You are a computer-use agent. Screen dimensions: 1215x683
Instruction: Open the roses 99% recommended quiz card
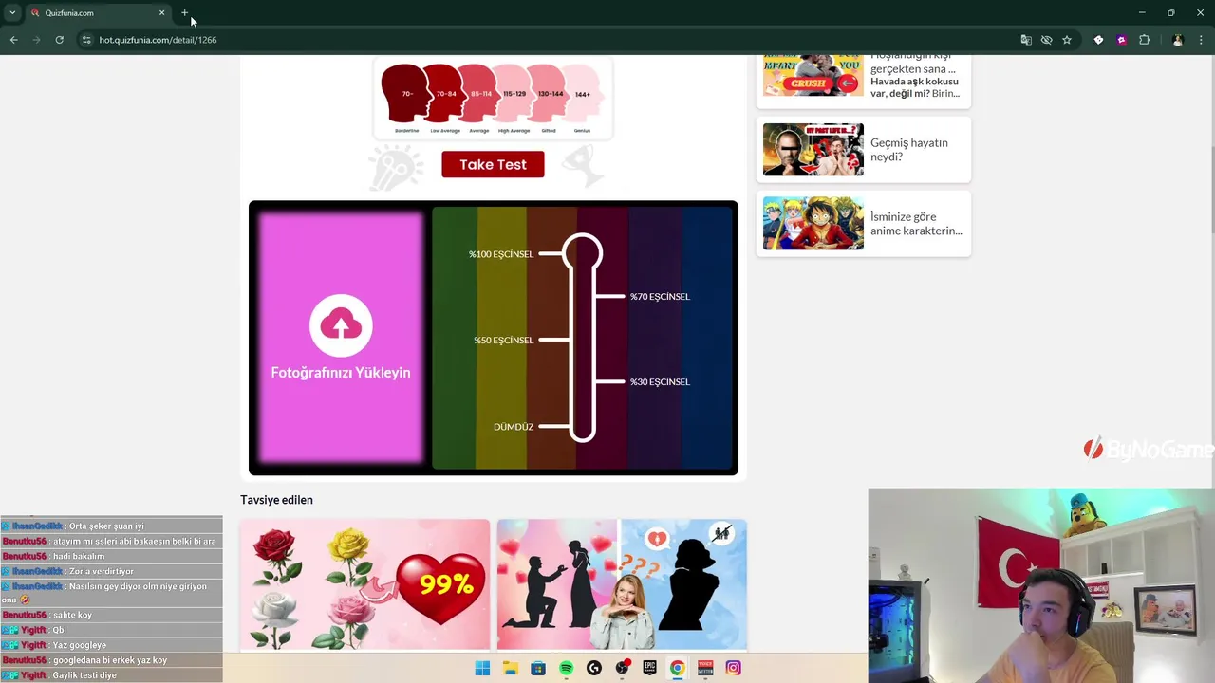(365, 584)
